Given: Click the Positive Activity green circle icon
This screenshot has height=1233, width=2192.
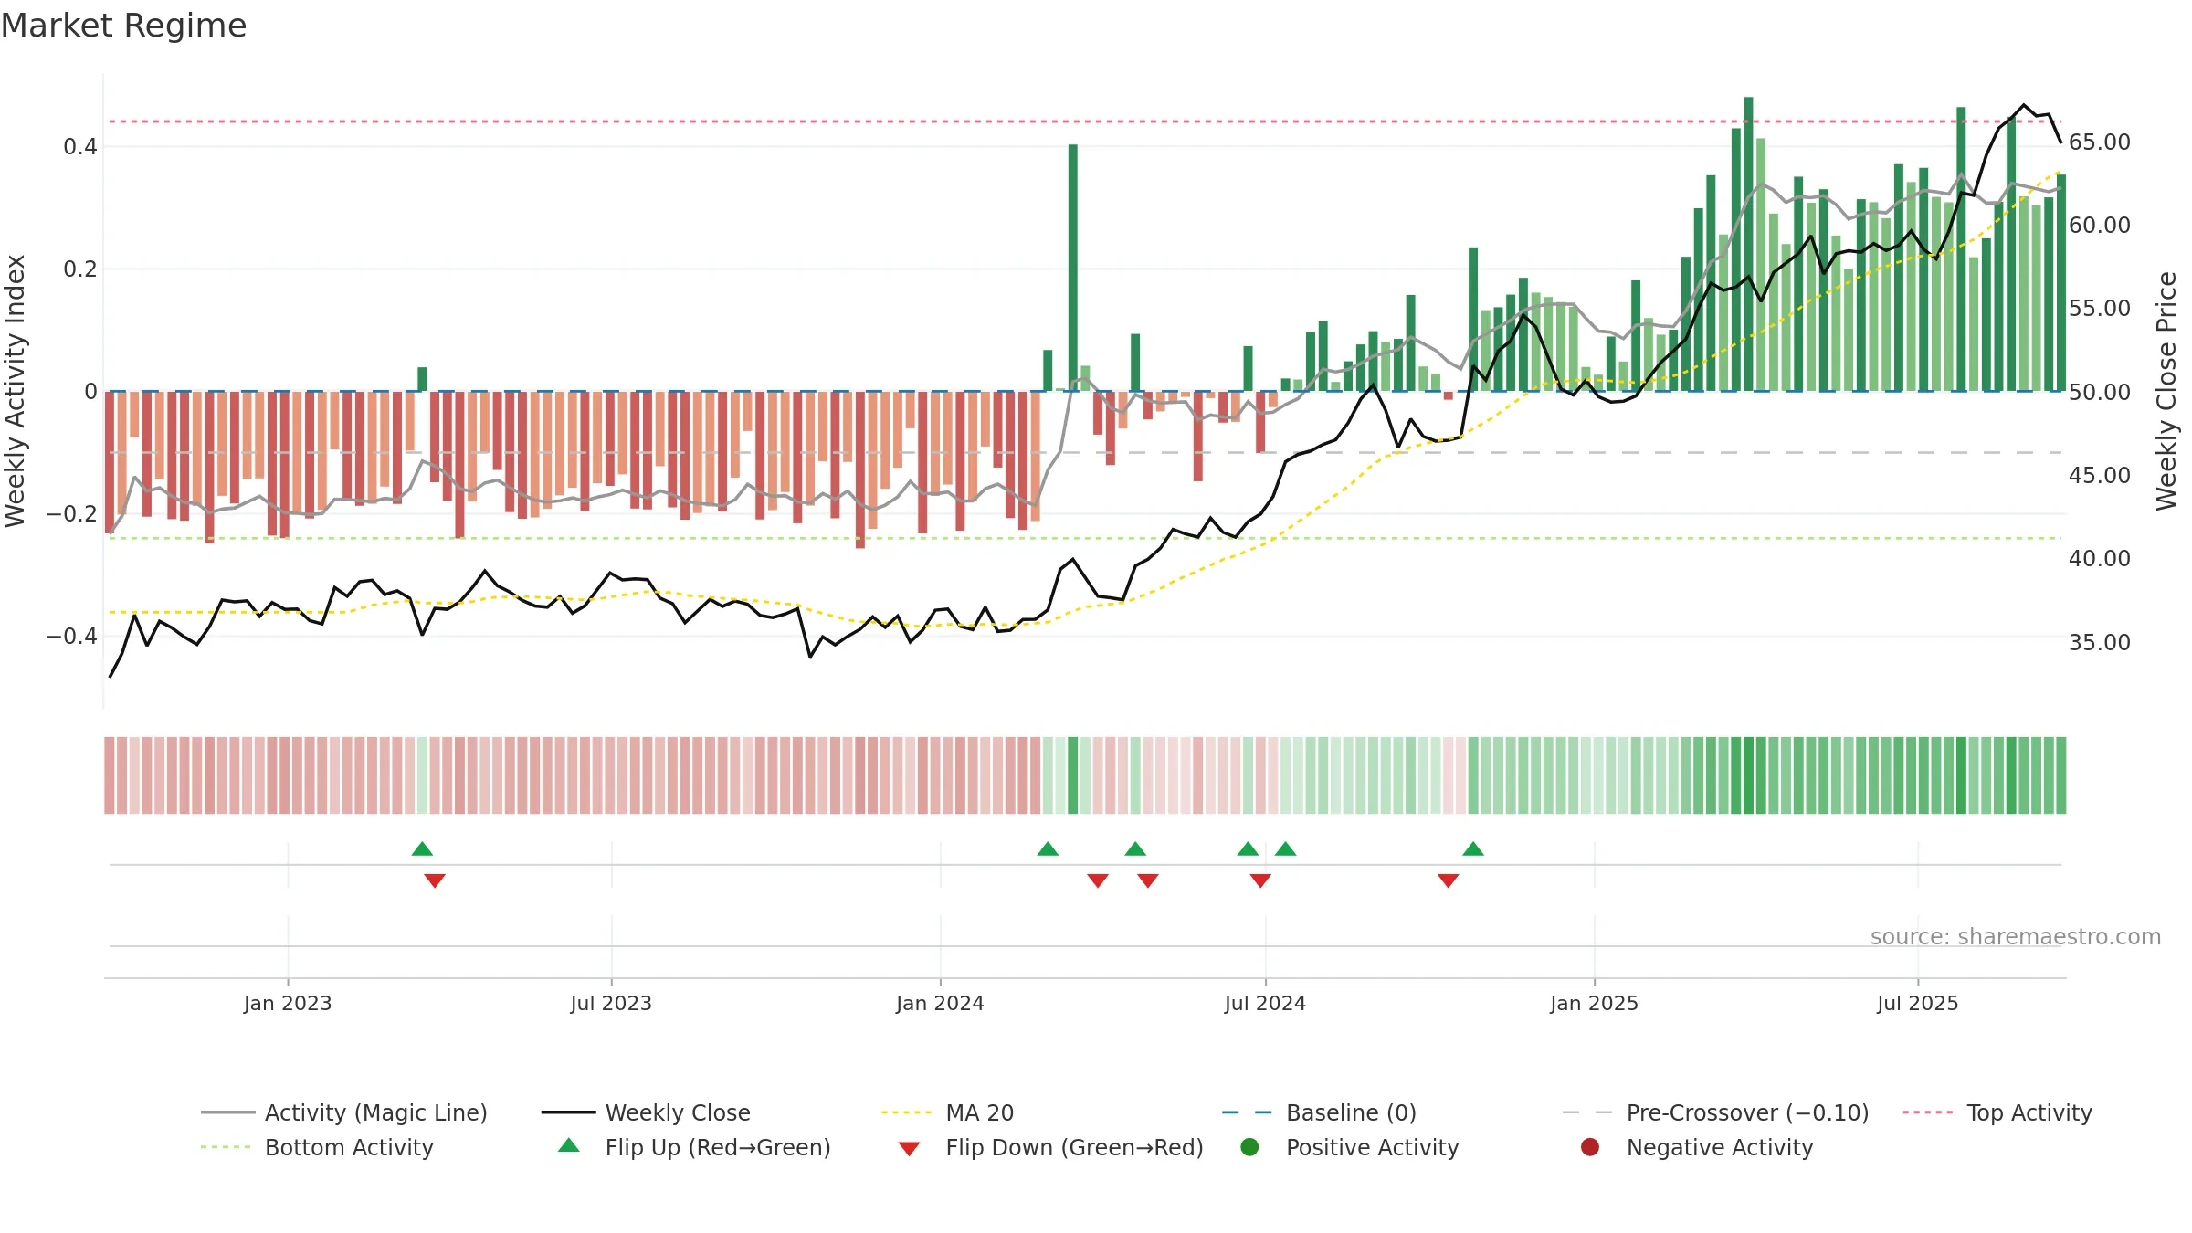Looking at the screenshot, I should click(x=1250, y=1147).
